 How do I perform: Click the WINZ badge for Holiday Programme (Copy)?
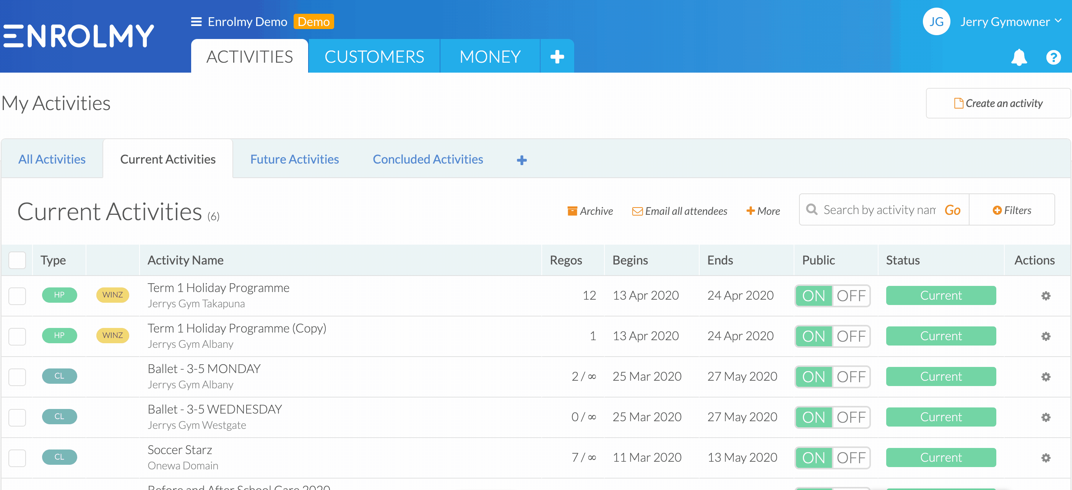pos(113,335)
